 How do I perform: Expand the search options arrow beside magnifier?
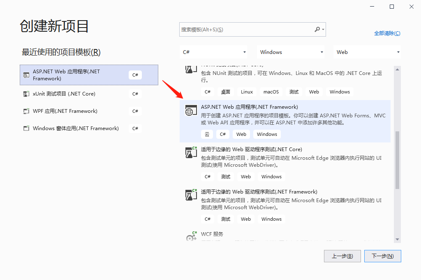(323, 30)
